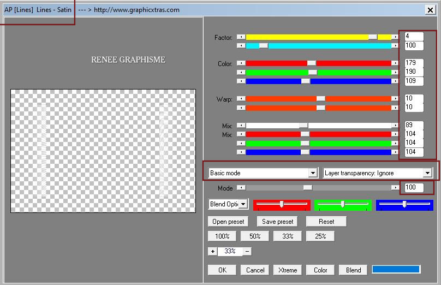Click the right arrow of red Color slider
The height and width of the screenshot is (285, 441).
pos(395,63)
